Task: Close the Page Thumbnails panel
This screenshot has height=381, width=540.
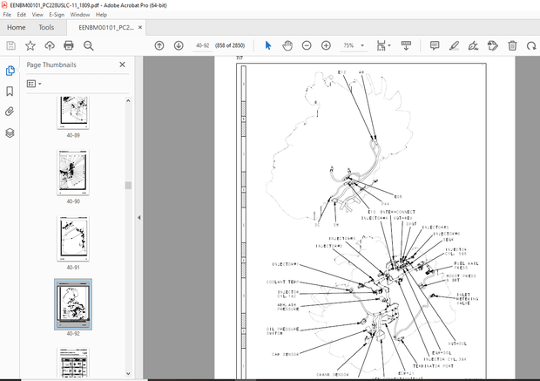Action: 122,65
